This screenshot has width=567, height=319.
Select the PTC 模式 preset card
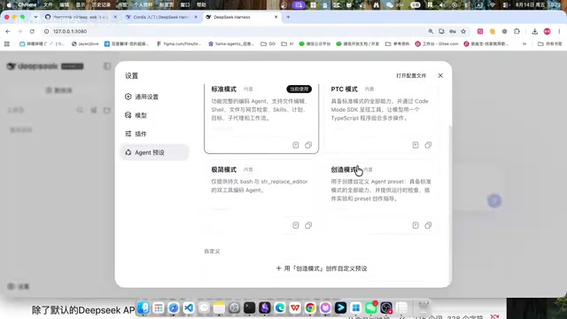click(x=381, y=118)
